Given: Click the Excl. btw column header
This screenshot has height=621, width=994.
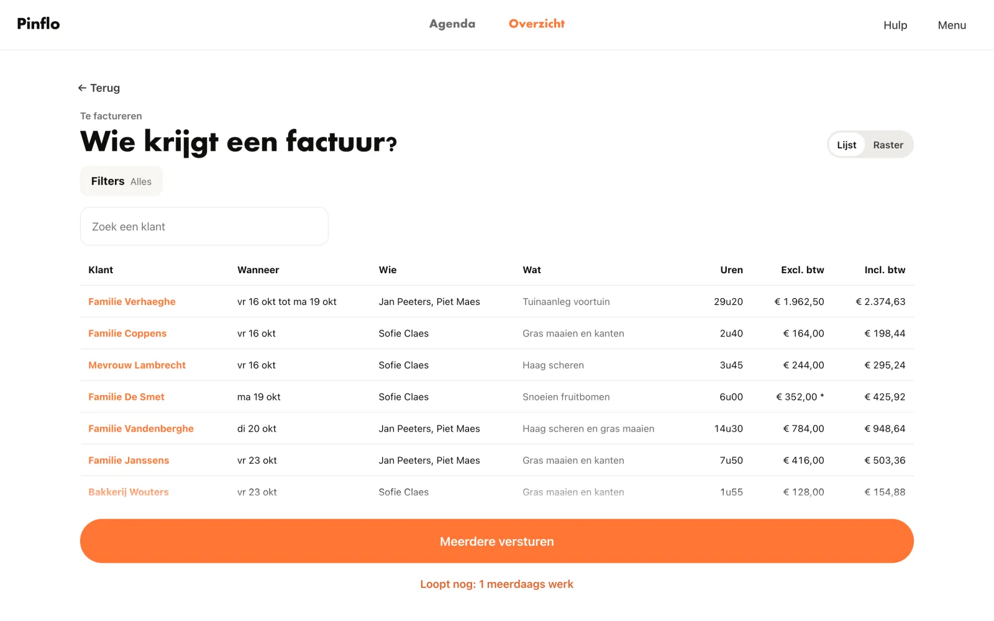Looking at the screenshot, I should pyautogui.click(x=802, y=270).
